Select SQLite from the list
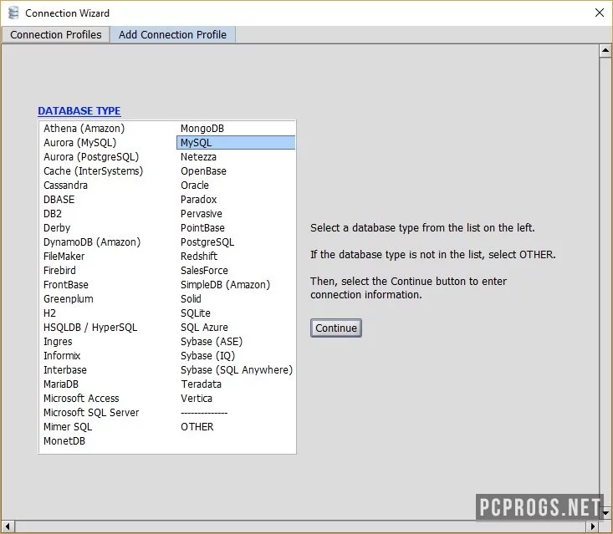The width and height of the screenshot is (613, 534). (x=196, y=313)
